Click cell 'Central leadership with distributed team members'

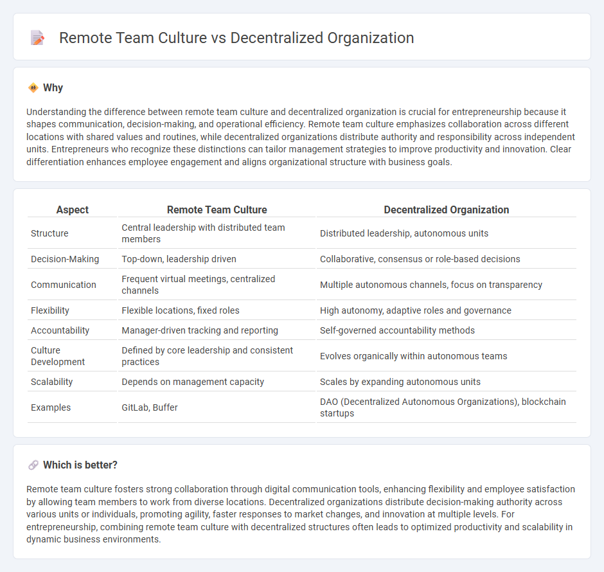(x=217, y=233)
